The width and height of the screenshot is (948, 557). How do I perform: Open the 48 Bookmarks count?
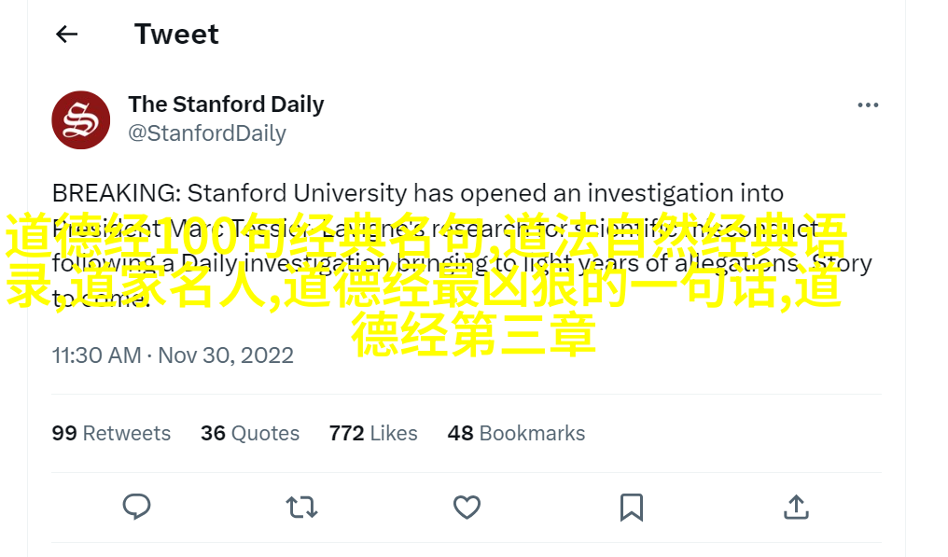(516, 433)
